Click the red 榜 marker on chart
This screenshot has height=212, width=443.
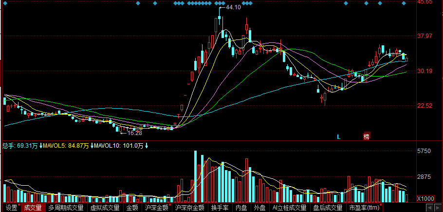[367, 136]
